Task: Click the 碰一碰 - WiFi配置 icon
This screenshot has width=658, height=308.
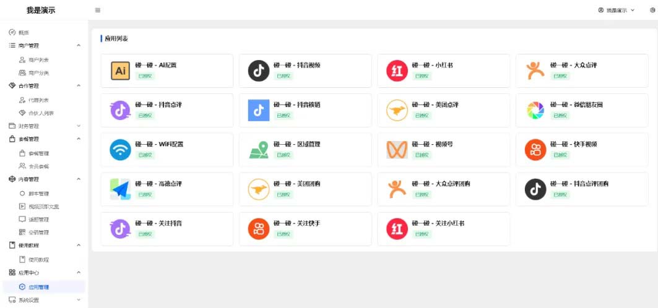Action: click(x=120, y=150)
